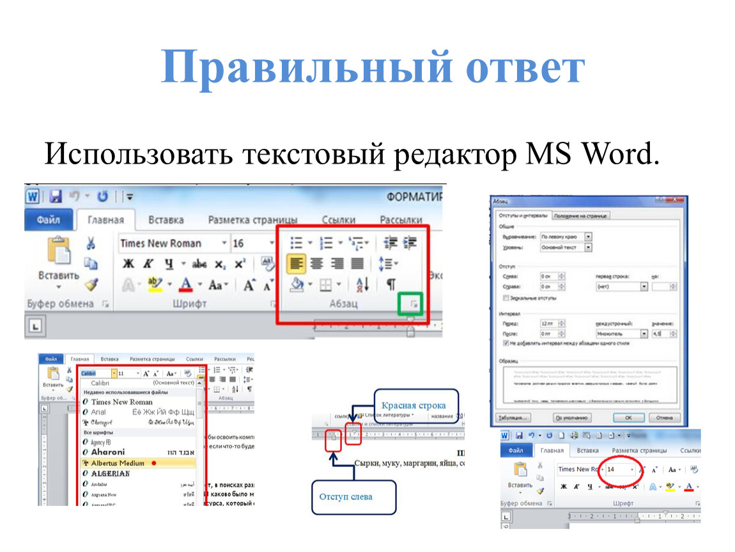The width and height of the screenshot is (735, 552).
Task: Click По умолчанию button in Абзац dialog
Action: (x=572, y=418)
